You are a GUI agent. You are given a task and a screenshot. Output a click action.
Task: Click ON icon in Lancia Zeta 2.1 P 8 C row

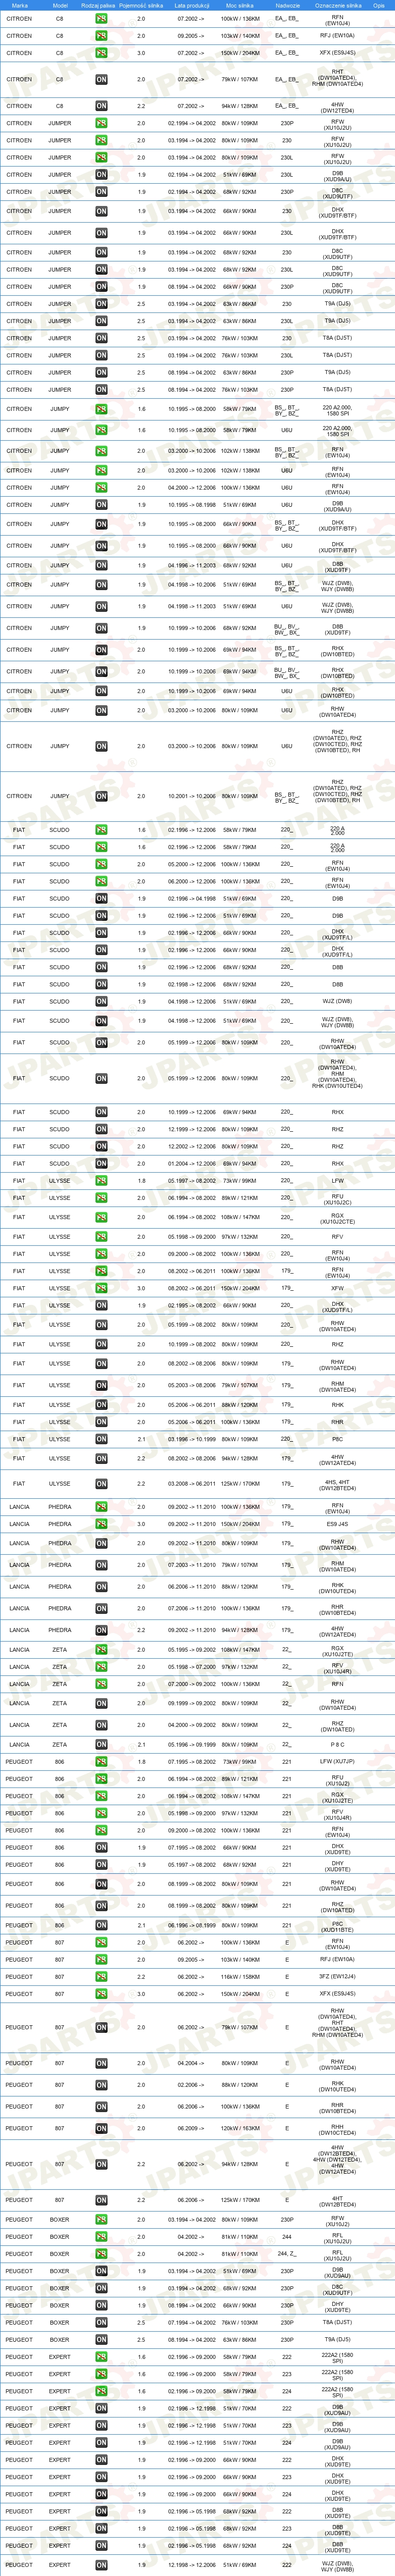pos(101,1745)
